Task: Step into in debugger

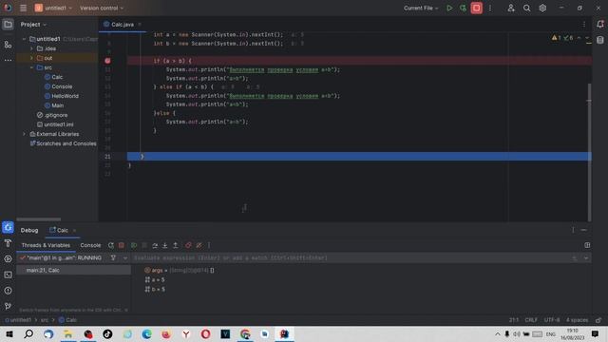Action: pos(164,245)
